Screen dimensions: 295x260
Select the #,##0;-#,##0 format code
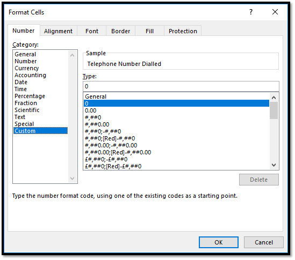[x=176, y=131]
